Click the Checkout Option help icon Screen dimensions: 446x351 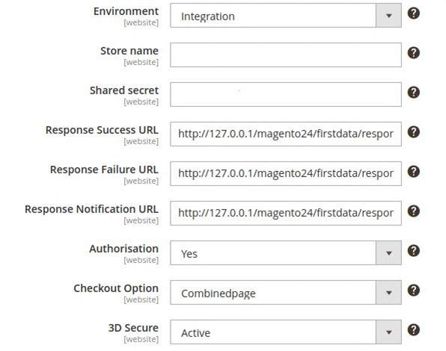[x=413, y=291]
